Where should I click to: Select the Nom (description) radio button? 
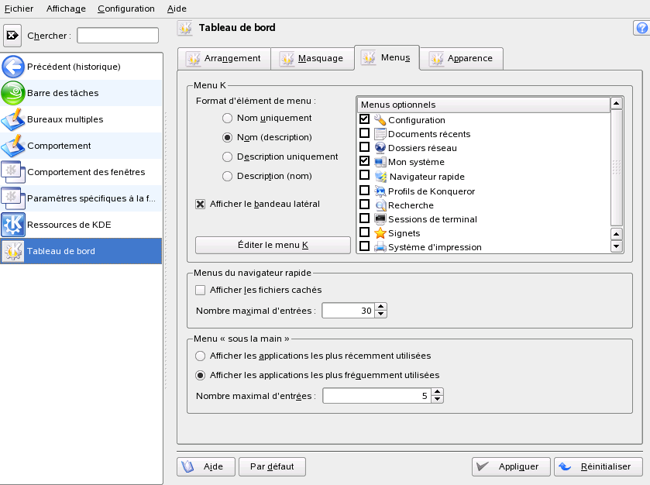pos(227,137)
